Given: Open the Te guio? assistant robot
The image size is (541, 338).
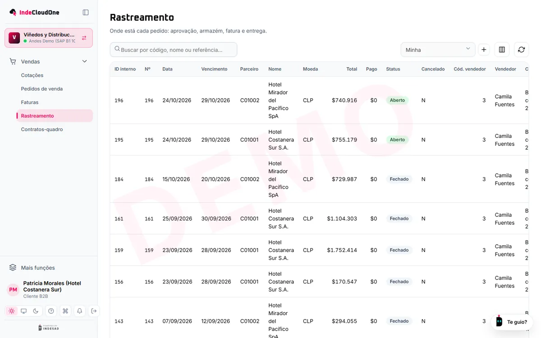Looking at the screenshot, I should 499,321.
